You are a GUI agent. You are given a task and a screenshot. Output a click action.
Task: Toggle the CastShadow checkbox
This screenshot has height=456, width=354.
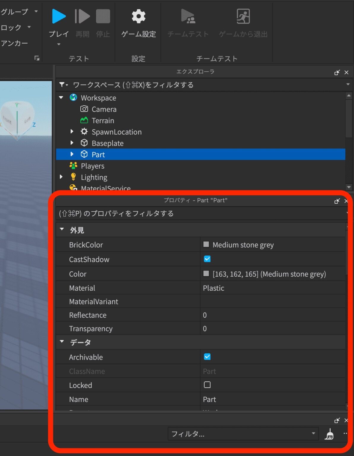207,259
